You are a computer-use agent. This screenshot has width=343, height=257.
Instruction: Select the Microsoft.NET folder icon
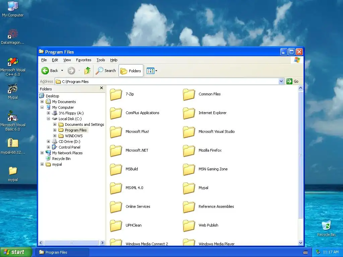(x=116, y=151)
